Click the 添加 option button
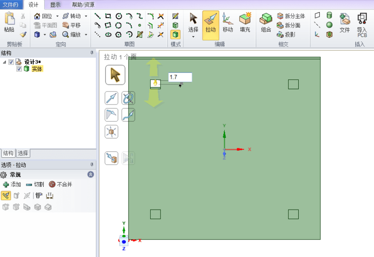 point(12,184)
